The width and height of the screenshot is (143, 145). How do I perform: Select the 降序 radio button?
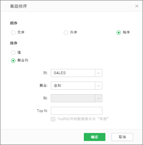(x=119, y=33)
